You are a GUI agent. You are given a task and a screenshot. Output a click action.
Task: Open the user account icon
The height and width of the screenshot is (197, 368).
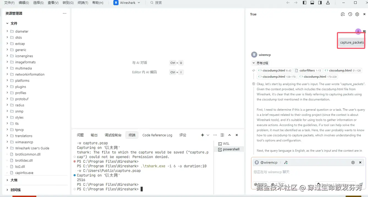pyautogui.click(x=328, y=3)
